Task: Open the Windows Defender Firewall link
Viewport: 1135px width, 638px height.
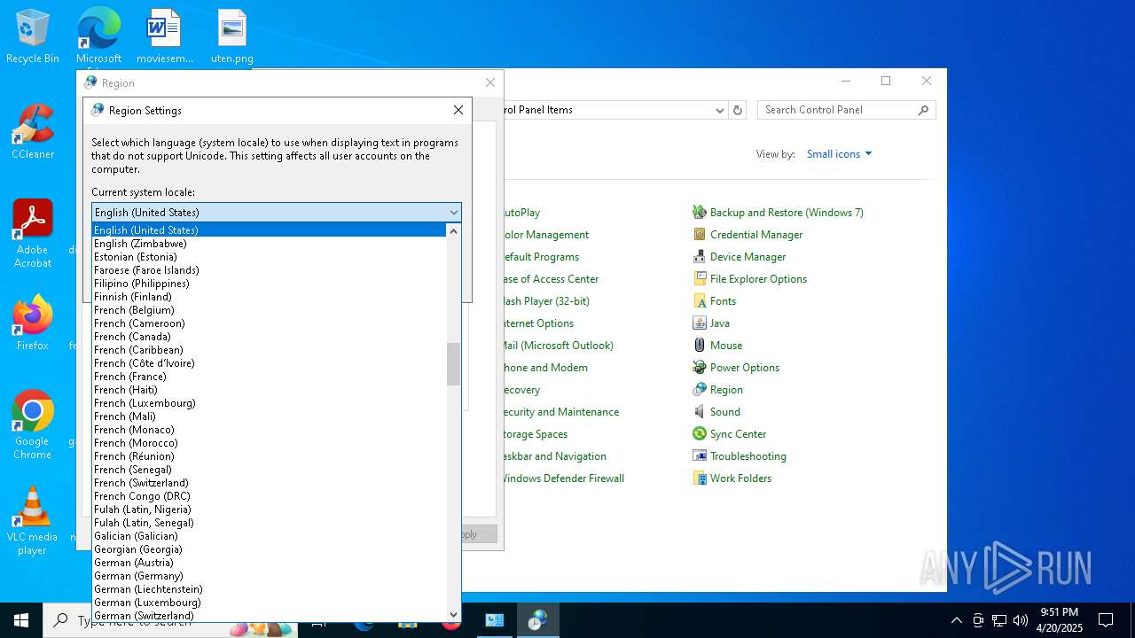Action: (562, 478)
